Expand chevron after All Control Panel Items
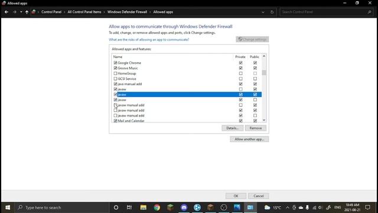Image resolution: width=378 pixels, height=213 pixels. click(x=104, y=12)
